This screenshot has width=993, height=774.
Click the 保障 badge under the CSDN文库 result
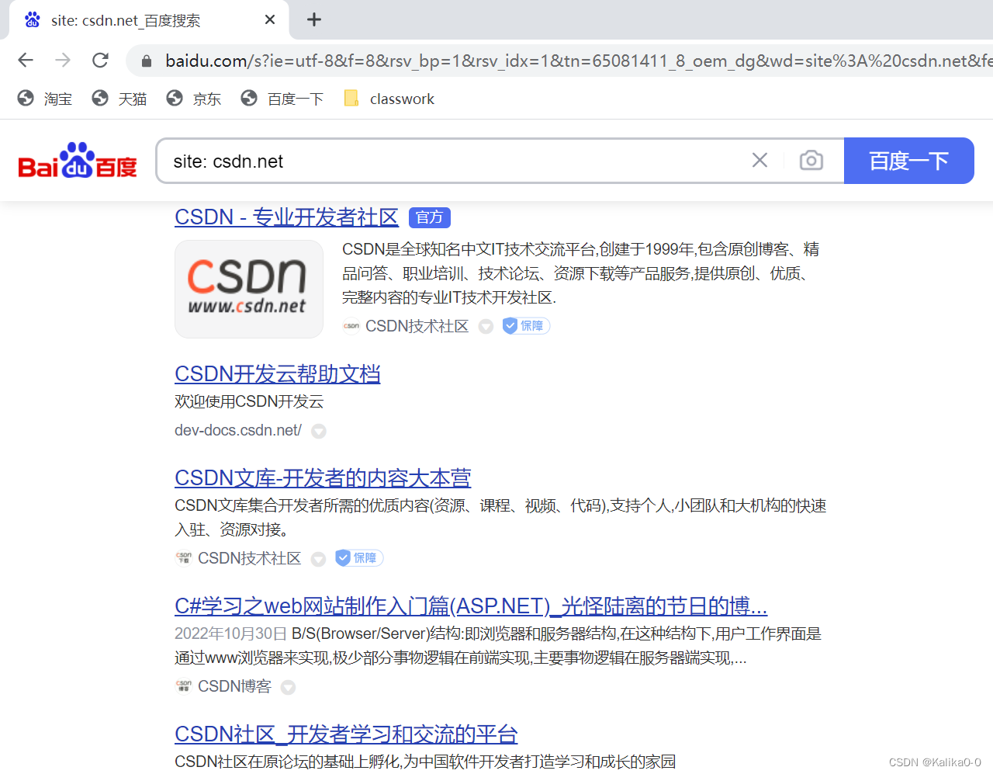pyautogui.click(x=359, y=558)
